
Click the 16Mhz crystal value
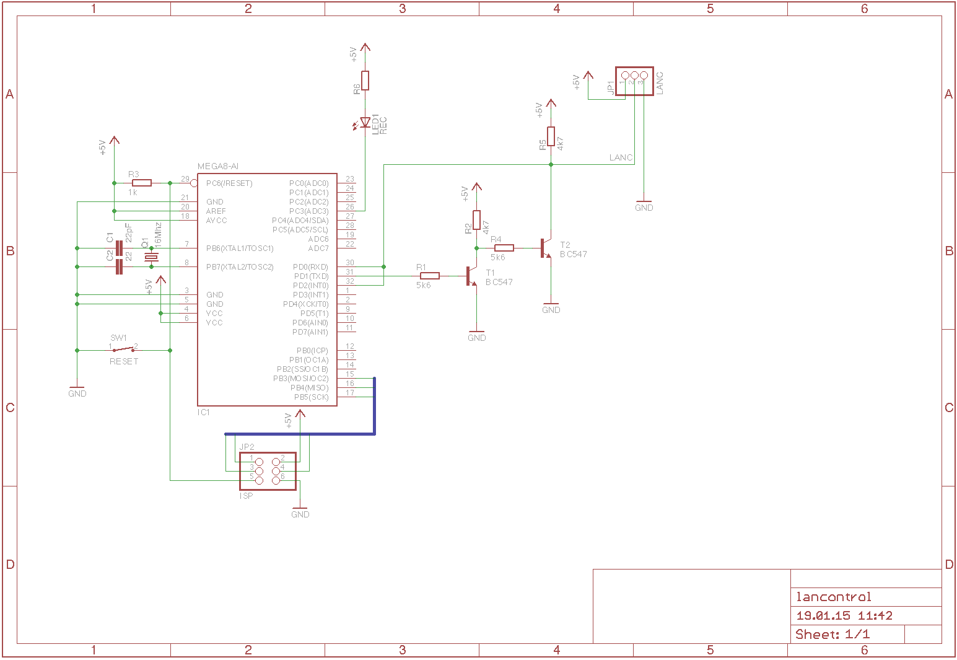click(158, 235)
